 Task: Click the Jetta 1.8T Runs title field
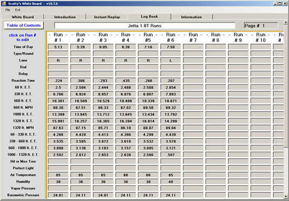[x=145, y=26]
